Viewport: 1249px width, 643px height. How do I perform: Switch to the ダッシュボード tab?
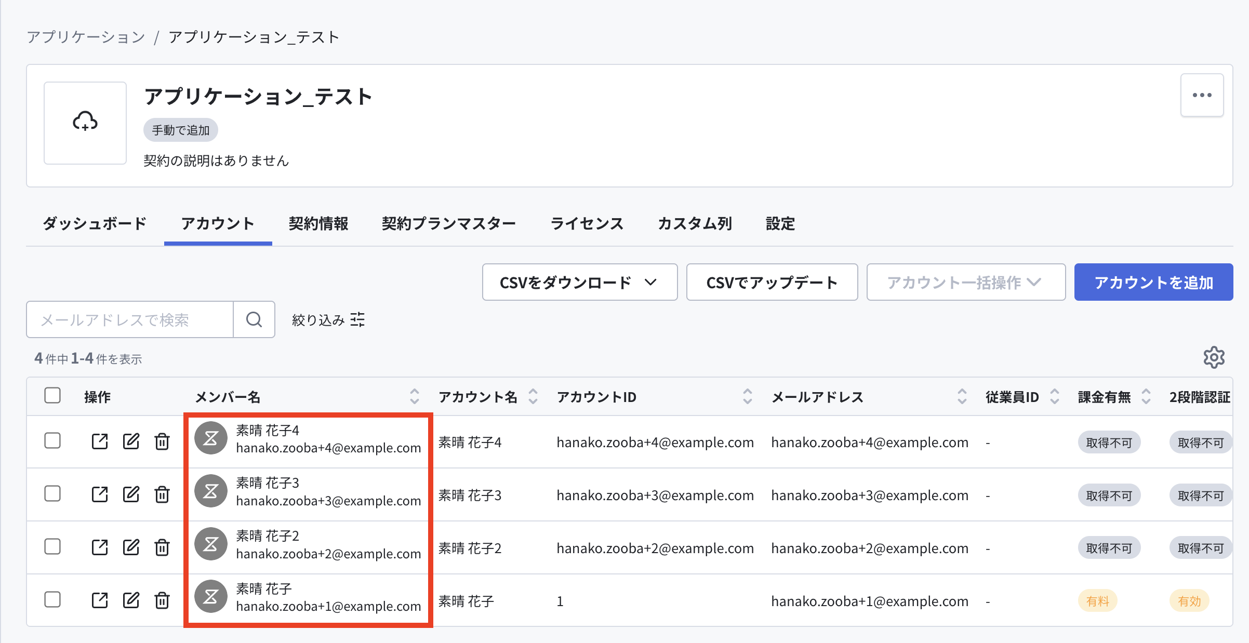pos(95,224)
